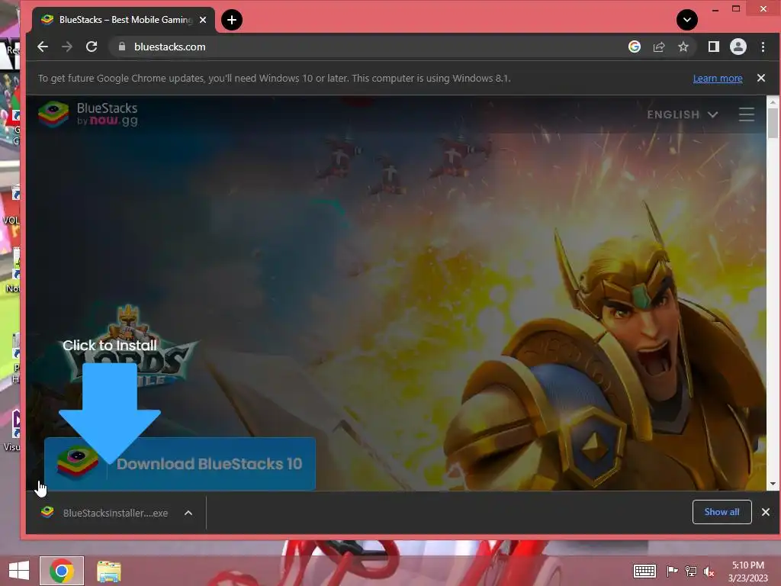The height and width of the screenshot is (586, 781).
Task: Open the downloaded BlueStacksInstaller exe file
Action: click(x=106, y=513)
